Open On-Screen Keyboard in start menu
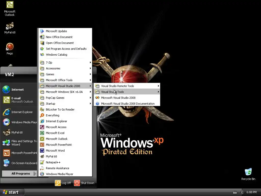This screenshot has width=261, height=196. (19, 163)
